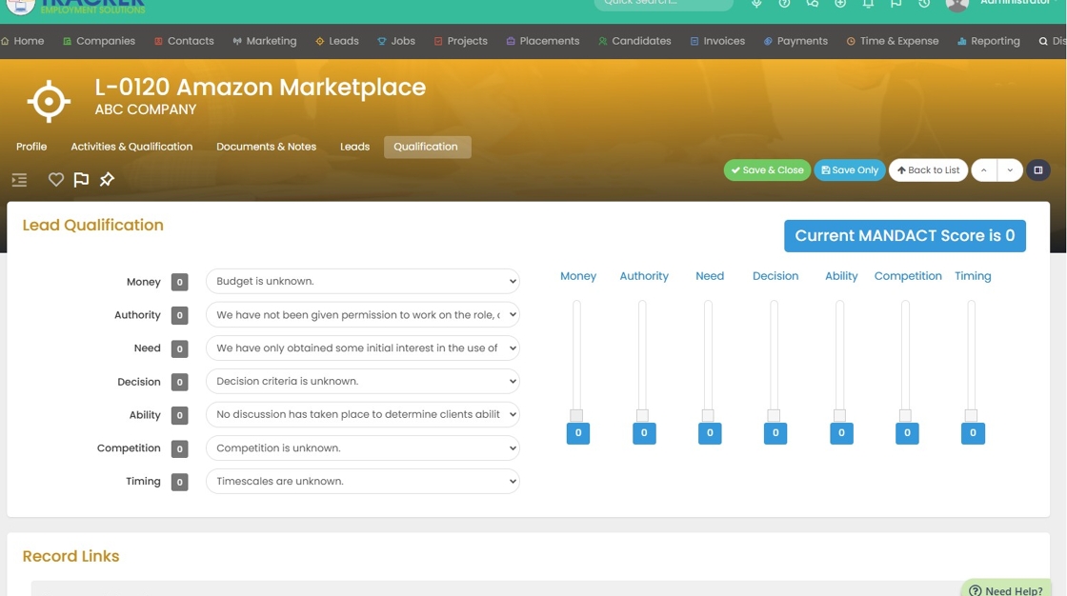
Task: Open the Authority permission dropdown
Action: coord(363,314)
